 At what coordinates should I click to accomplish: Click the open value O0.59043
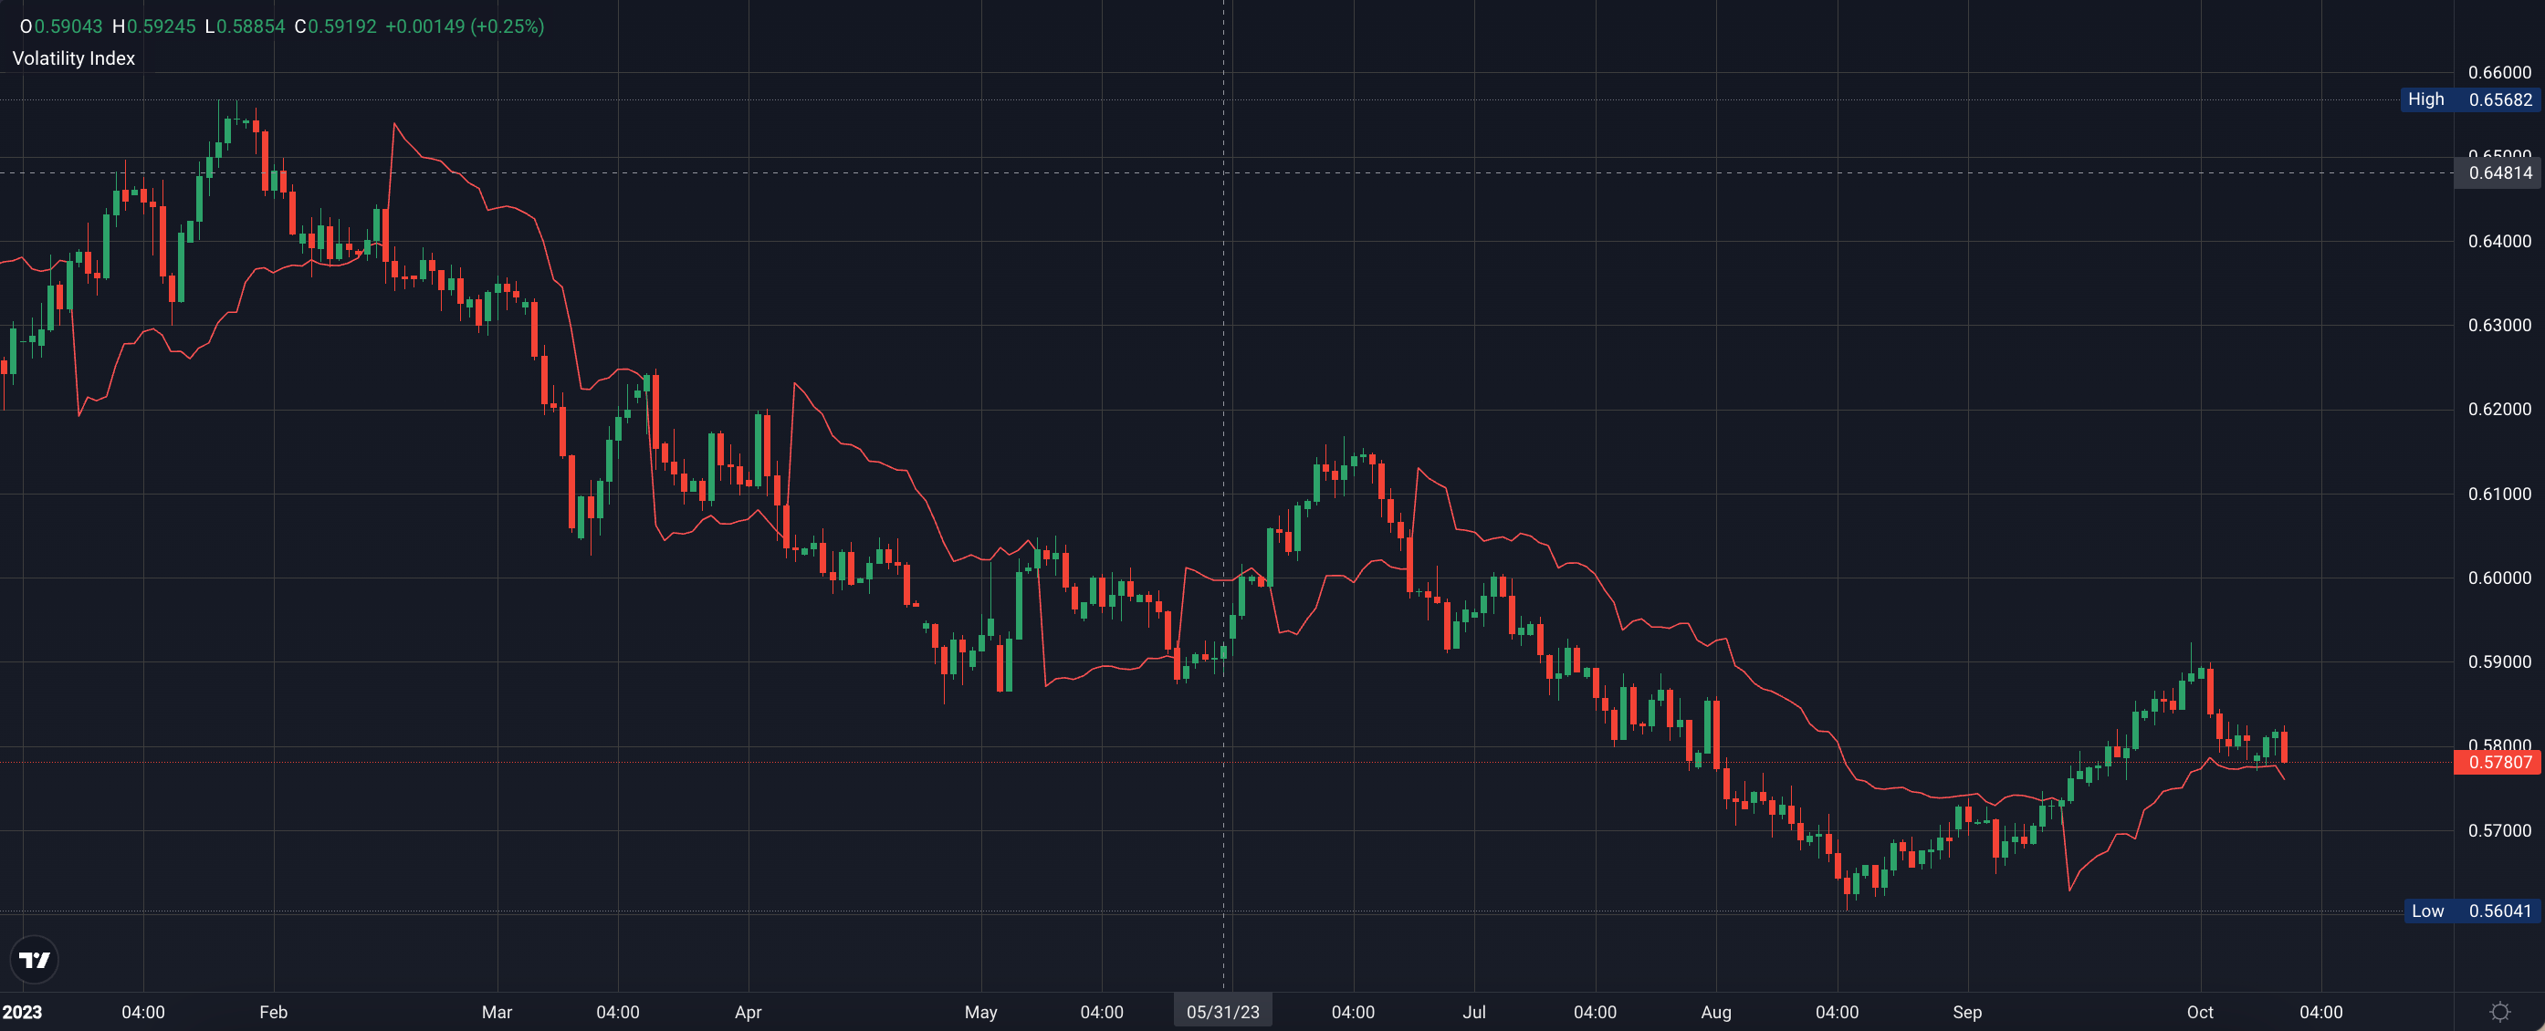coord(61,26)
